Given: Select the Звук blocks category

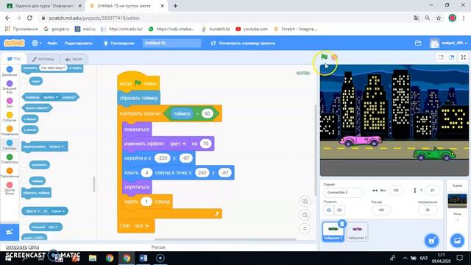Looking at the screenshot, I should [x=10, y=103].
